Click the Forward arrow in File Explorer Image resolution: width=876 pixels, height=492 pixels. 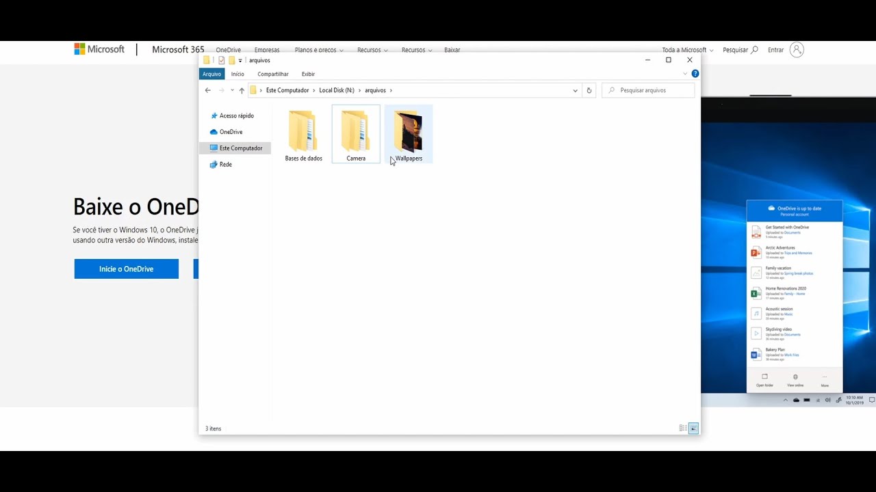coord(221,90)
